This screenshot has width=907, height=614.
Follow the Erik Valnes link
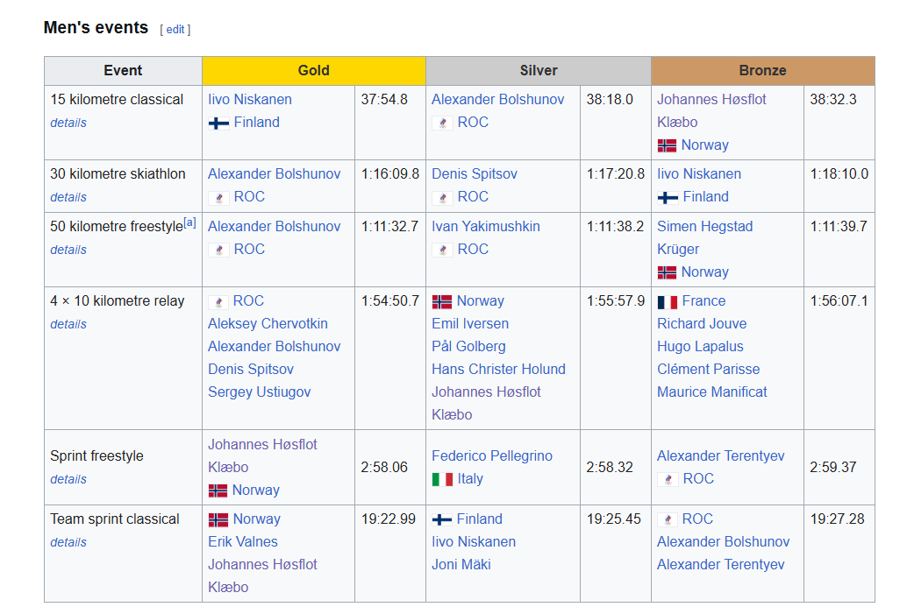(243, 542)
